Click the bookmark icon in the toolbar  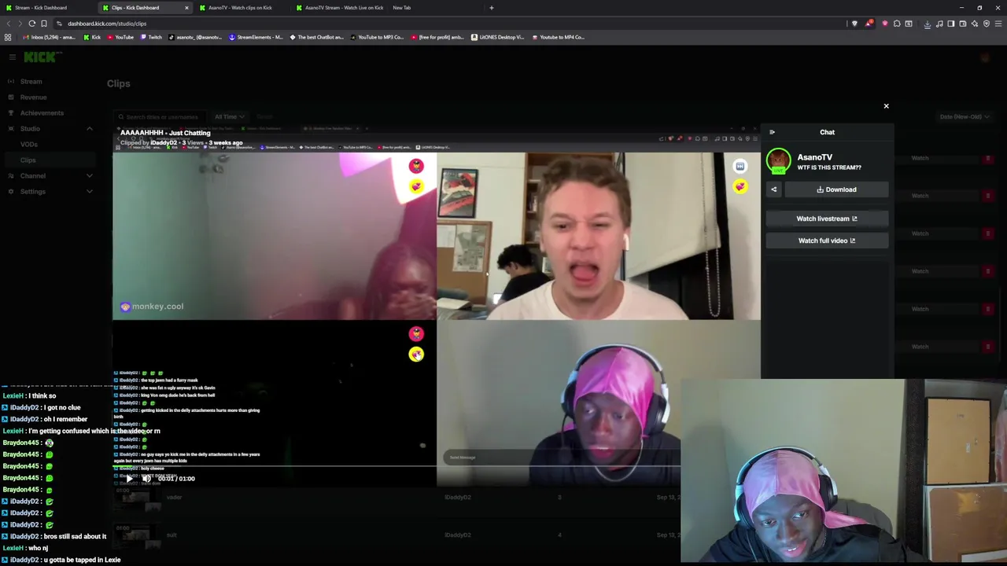click(x=44, y=24)
